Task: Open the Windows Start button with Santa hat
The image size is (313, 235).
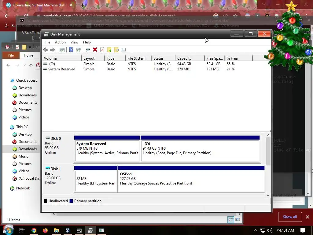Action: (8, 230)
